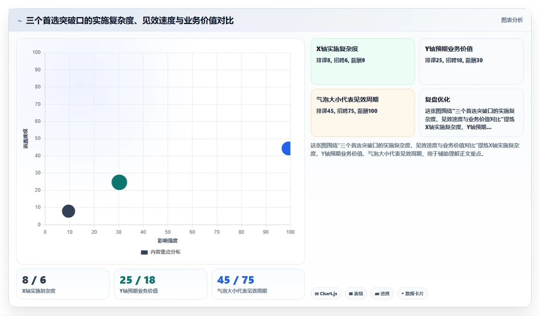Click the 数据卡片 sparkle icon

point(403,294)
